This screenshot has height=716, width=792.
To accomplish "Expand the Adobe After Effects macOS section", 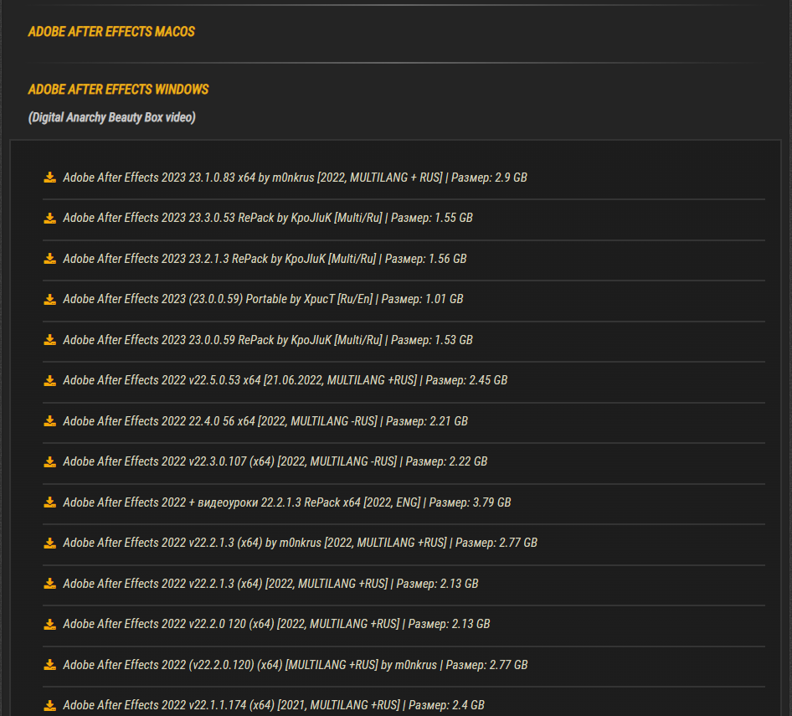I will coord(111,31).
